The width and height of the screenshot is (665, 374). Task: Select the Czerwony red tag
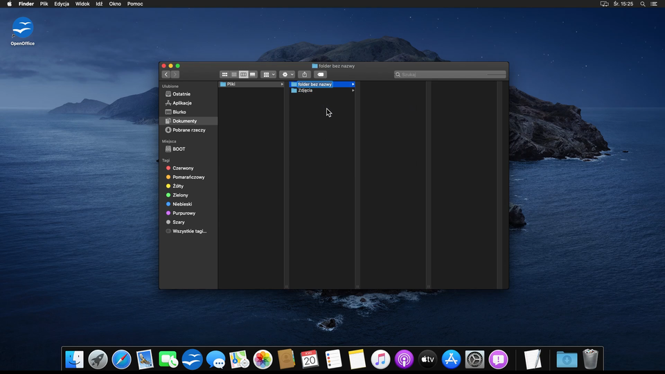point(183,168)
